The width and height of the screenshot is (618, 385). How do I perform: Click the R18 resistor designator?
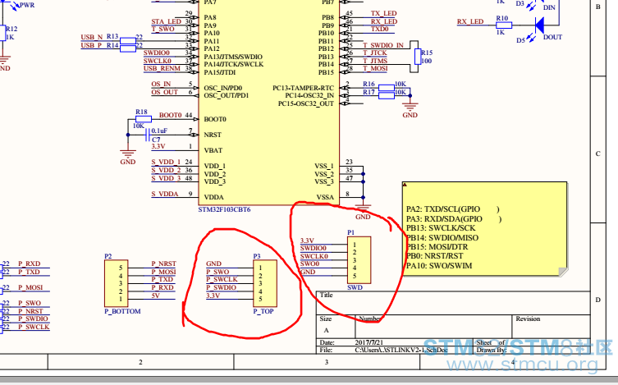tap(141, 112)
